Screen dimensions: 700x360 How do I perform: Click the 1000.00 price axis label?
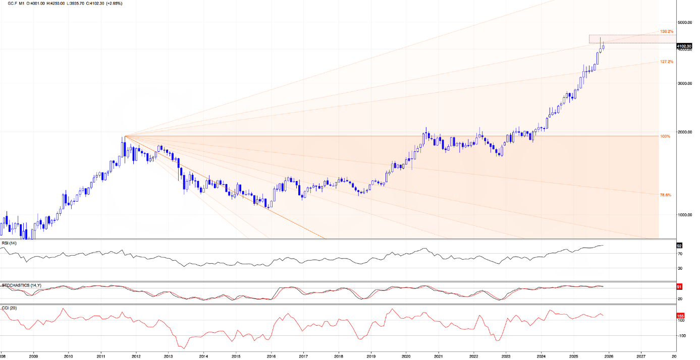point(684,215)
